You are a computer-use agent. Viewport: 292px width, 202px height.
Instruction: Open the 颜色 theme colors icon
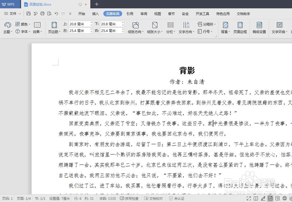coord(23,24)
